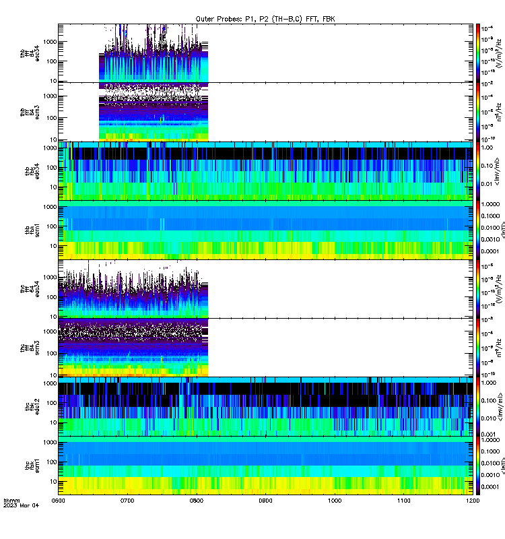The width and height of the screenshot is (505, 539).
Task: Click the '100' y-tick of thc edc12 panel
Action: click(52, 403)
